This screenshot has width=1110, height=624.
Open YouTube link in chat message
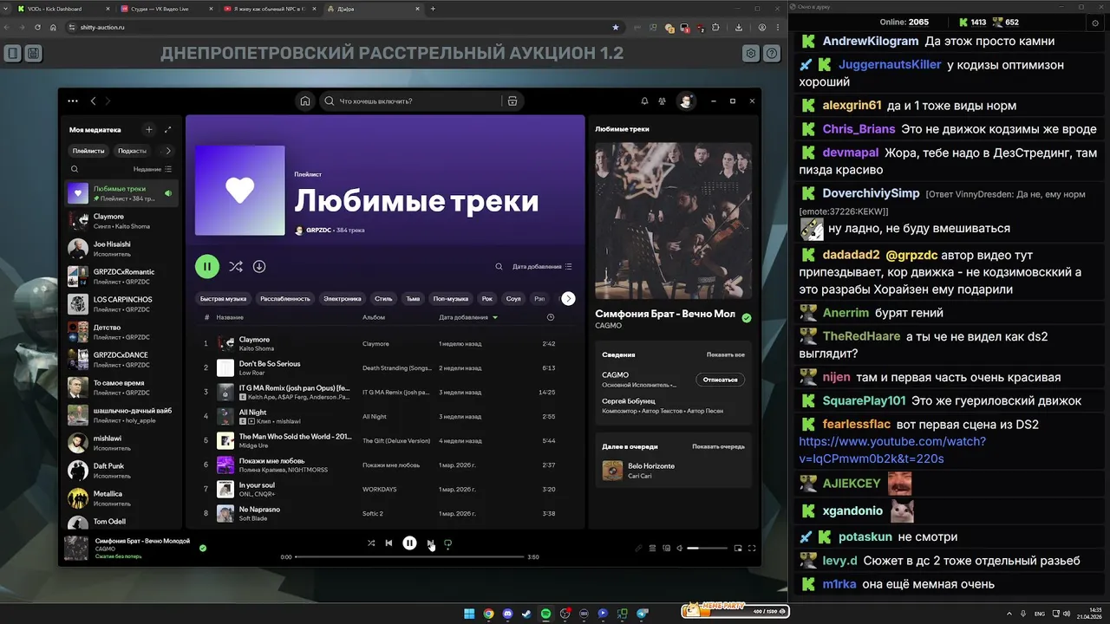pos(892,450)
